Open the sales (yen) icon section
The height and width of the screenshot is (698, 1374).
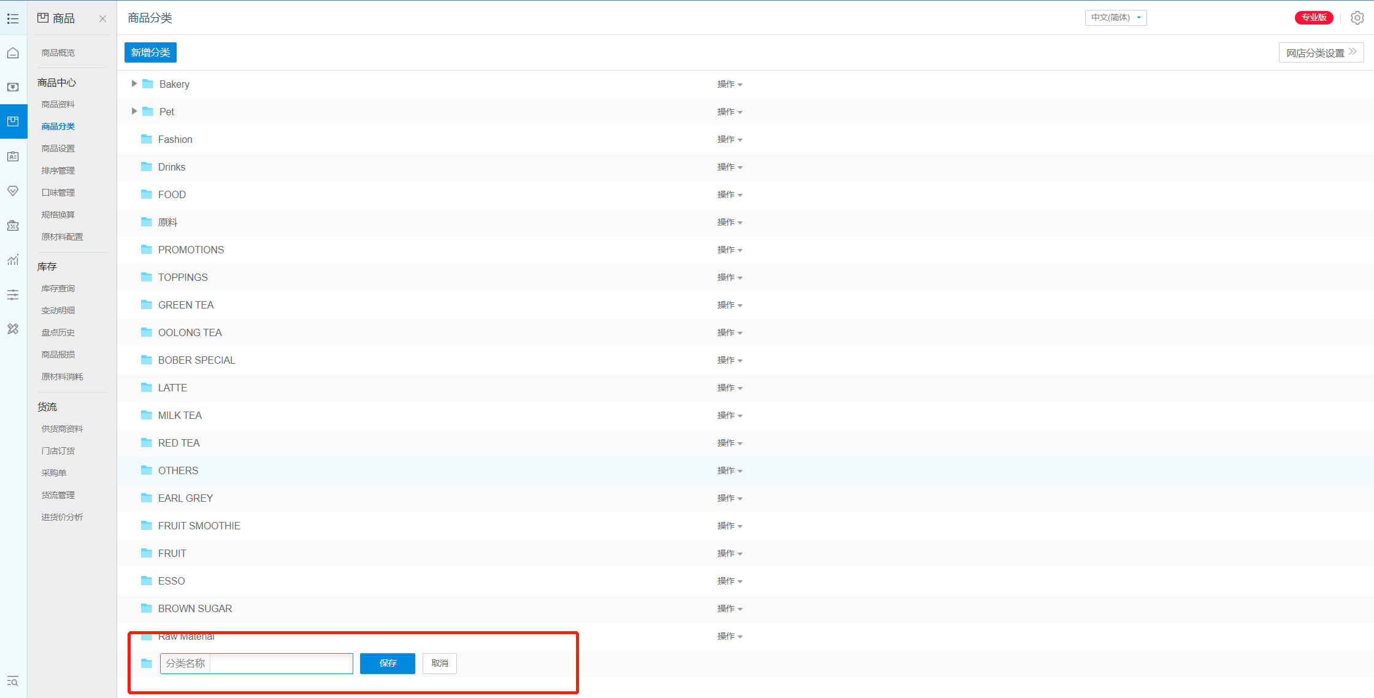point(13,87)
